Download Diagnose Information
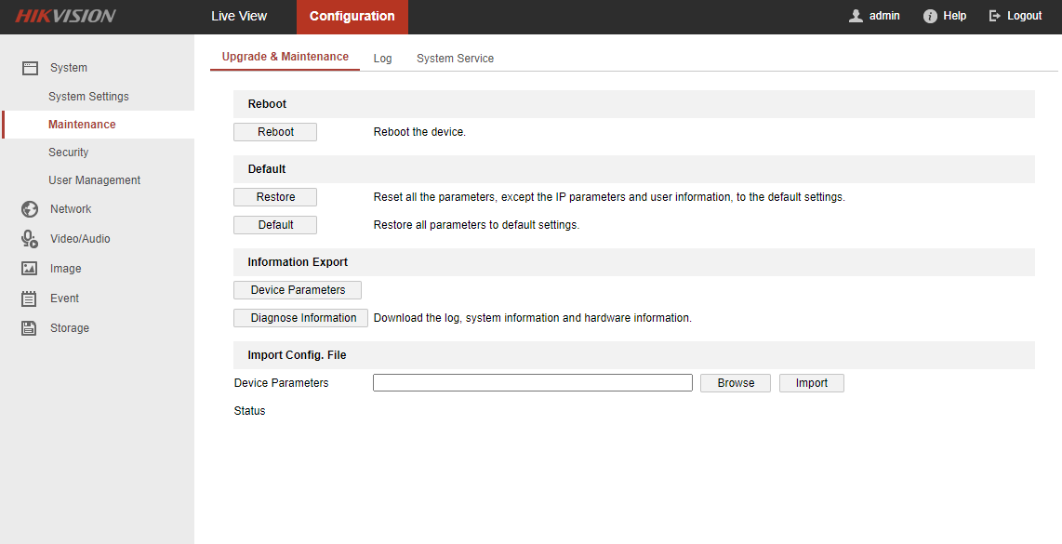1062x544 pixels. (300, 318)
